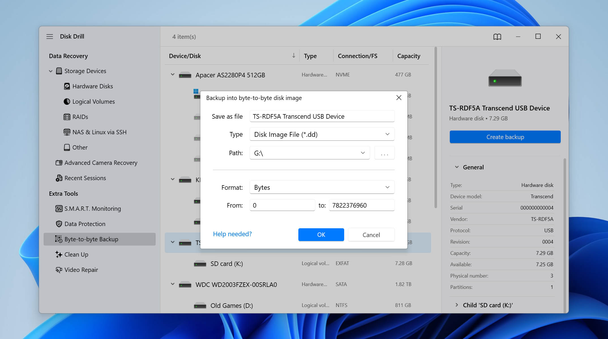
Task: Expand Child 'SD card (K:)' section
Action: pos(457,305)
